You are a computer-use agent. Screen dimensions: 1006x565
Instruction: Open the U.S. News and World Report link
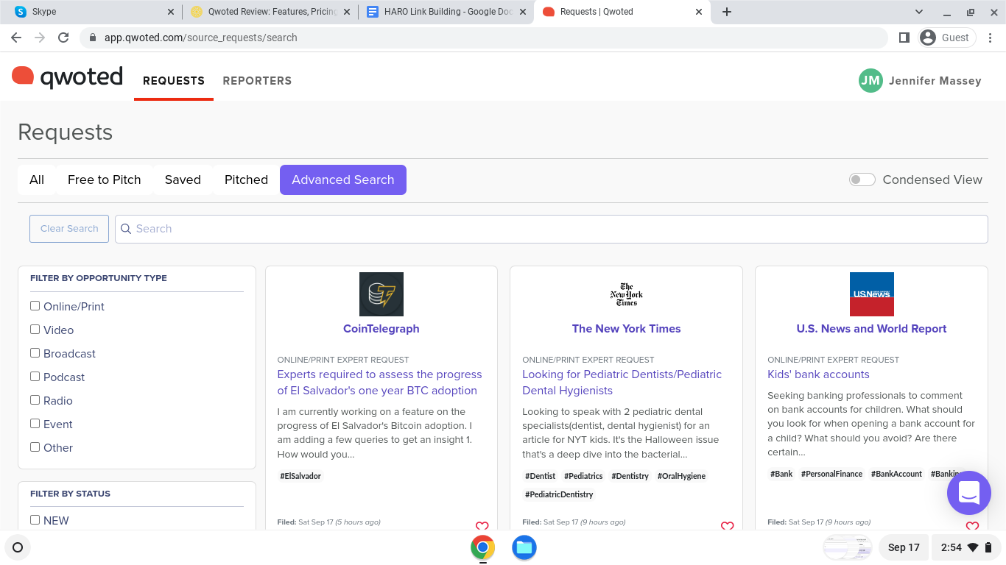click(x=871, y=329)
